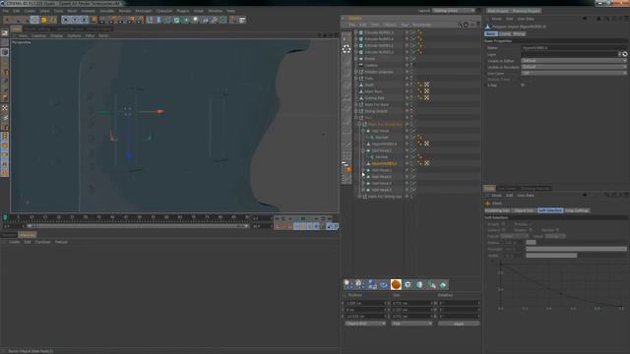This screenshot has width=630, height=354.
Task: Toggle the Restrict checkbox in Soft Selection
Action: [558, 230]
